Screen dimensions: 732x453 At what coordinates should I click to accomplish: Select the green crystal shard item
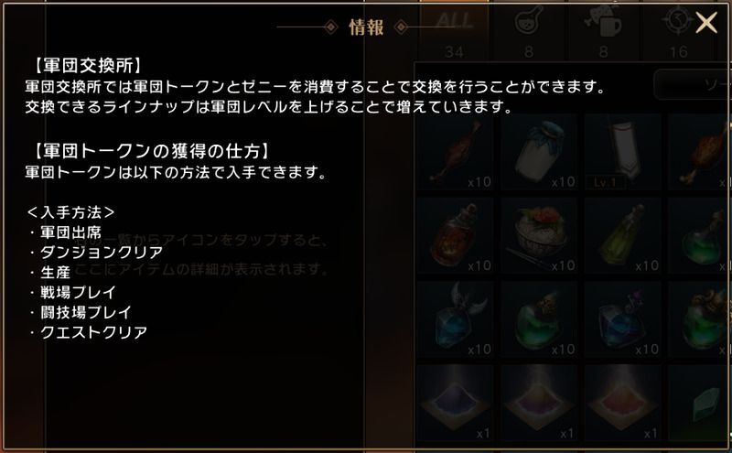[700, 403]
